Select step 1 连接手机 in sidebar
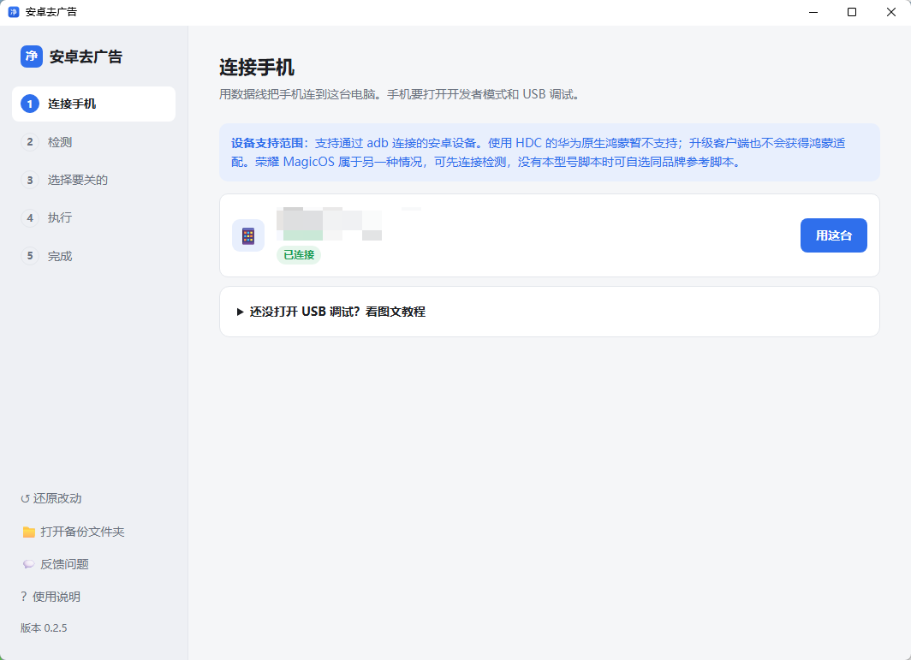 (x=93, y=104)
